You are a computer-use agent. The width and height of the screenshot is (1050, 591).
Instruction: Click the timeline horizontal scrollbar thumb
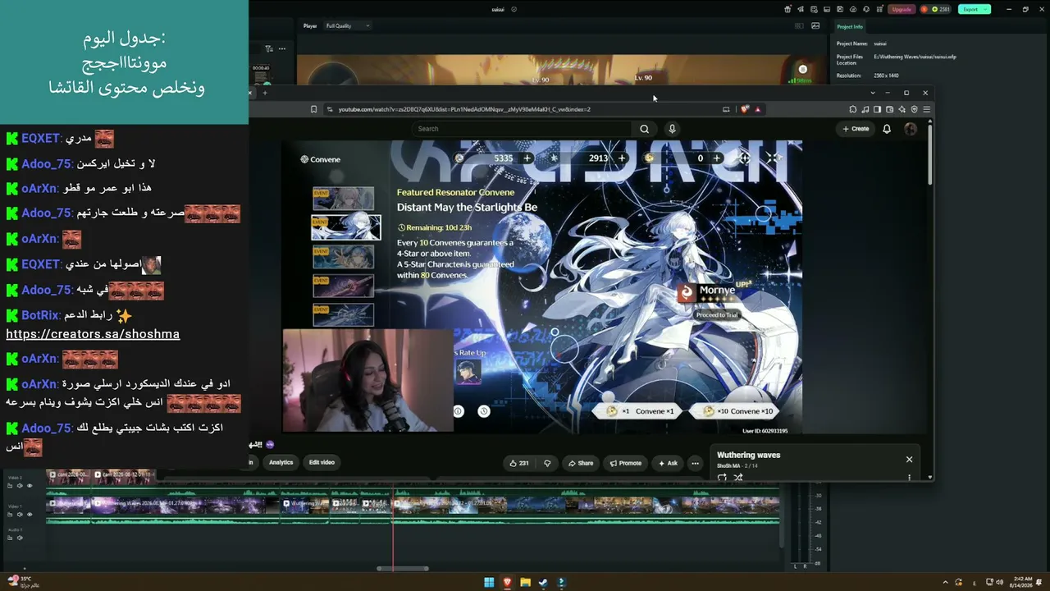click(x=403, y=568)
